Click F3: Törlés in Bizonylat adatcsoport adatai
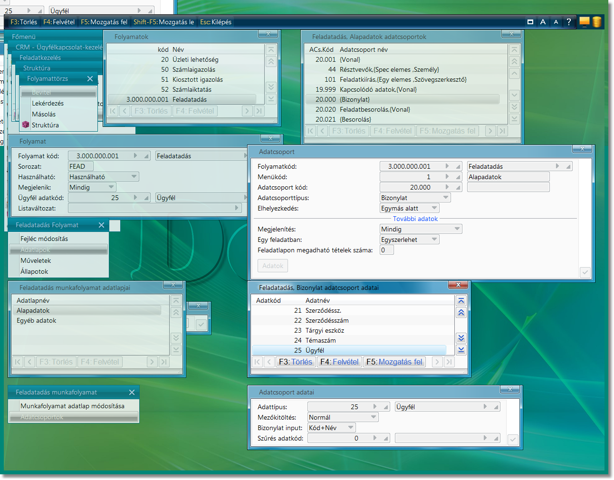The width and height of the screenshot is (614, 480). point(296,362)
